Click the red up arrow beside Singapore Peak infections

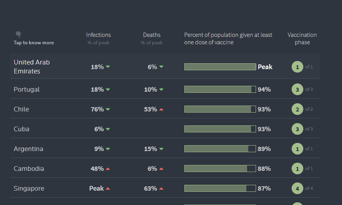[x=108, y=189]
